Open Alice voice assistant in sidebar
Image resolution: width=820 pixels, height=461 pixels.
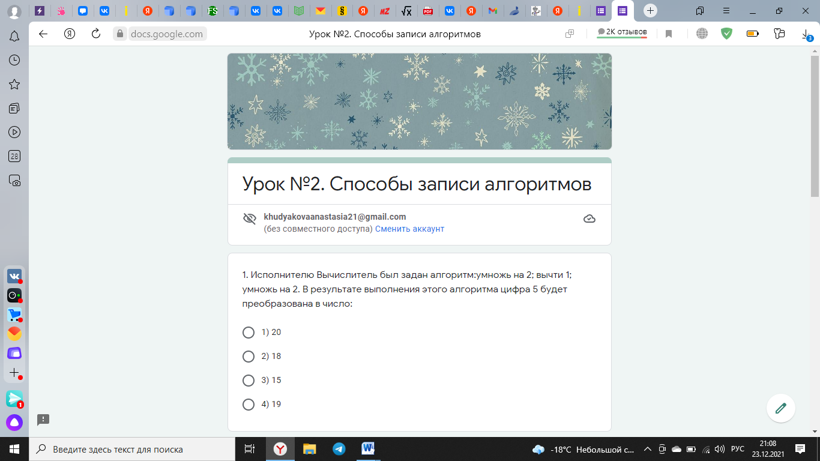tap(14, 423)
